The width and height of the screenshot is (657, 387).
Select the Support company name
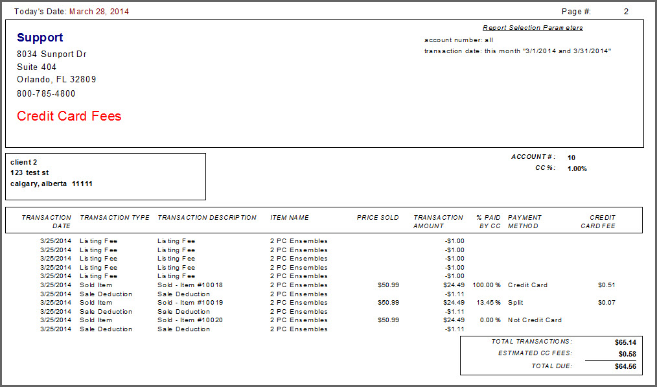40,37
